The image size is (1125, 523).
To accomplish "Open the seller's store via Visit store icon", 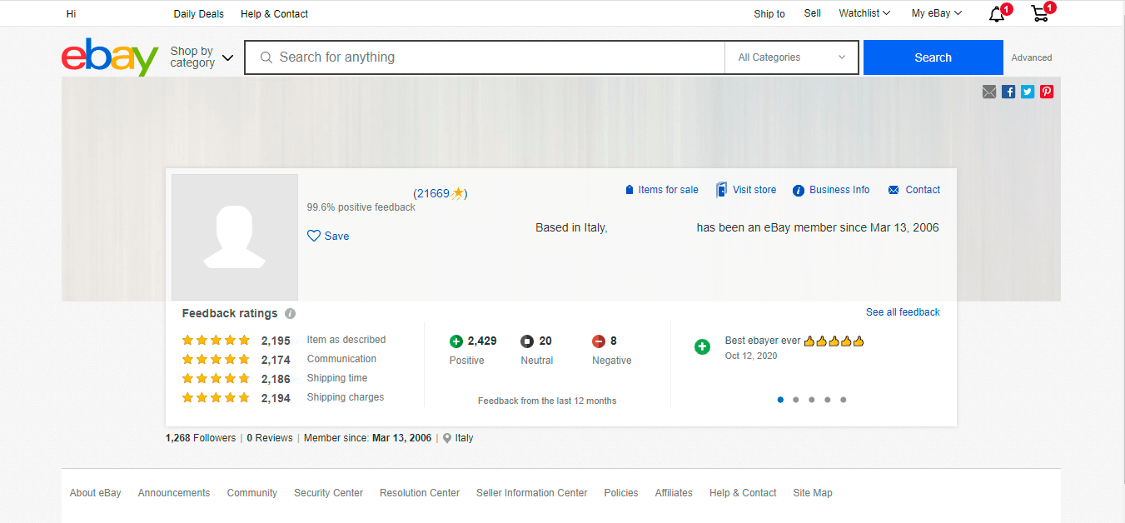I will [720, 189].
